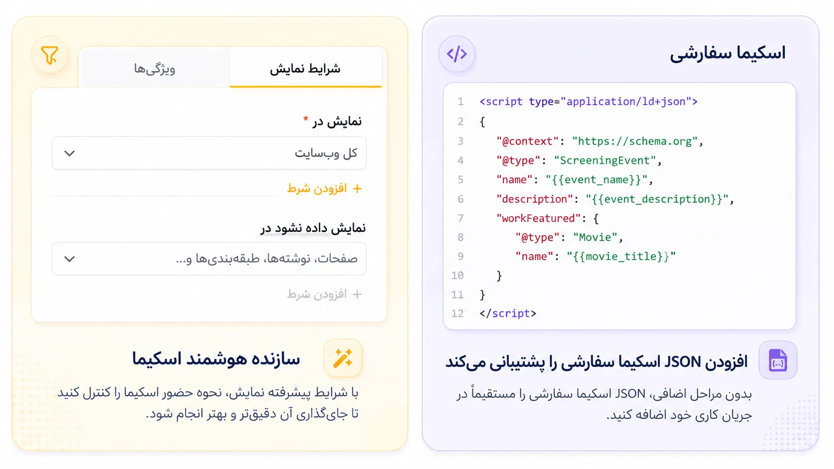Click the paragraph starting با شرایط پیشرفته نمایش
Screen dimensions: 834x469
tap(208, 403)
